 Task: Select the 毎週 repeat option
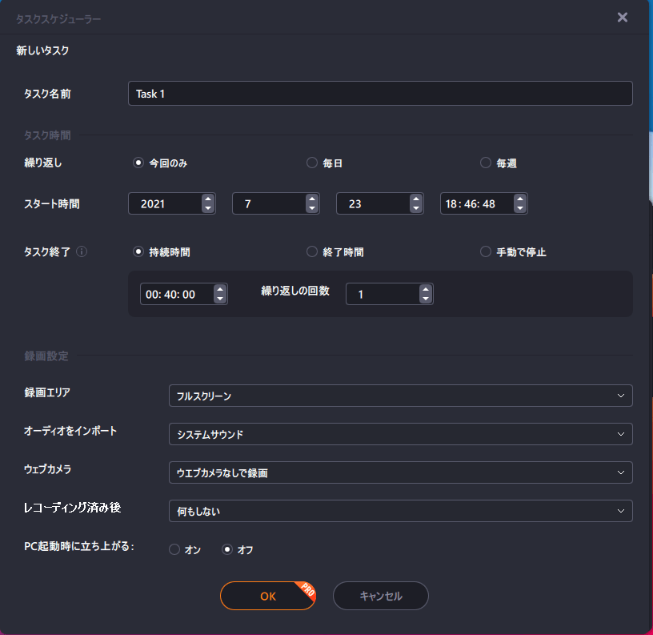click(x=486, y=162)
